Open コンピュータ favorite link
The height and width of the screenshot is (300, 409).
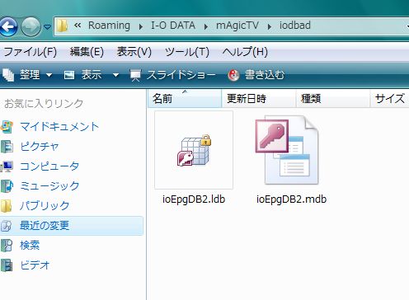[49, 166]
